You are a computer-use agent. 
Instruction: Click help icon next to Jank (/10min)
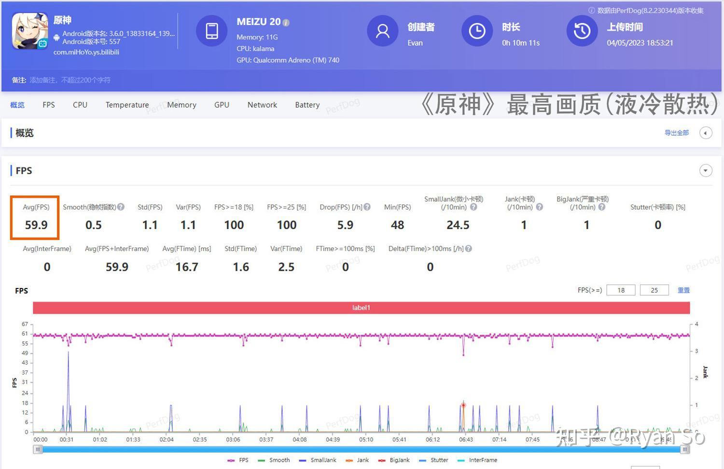click(x=540, y=207)
